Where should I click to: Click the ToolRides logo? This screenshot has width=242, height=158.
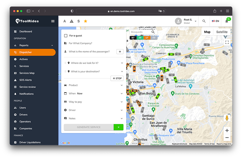point(27,21)
